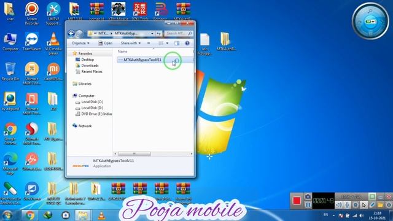Open DVD Drive (E:) in tree
Screen dimensions: 393x221
pyautogui.click(x=94, y=114)
